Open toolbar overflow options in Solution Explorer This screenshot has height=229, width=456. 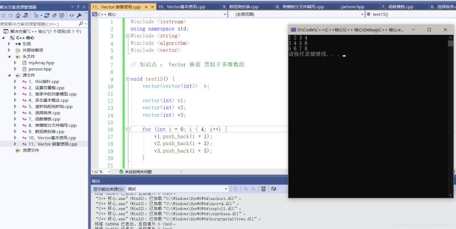coord(86,14)
